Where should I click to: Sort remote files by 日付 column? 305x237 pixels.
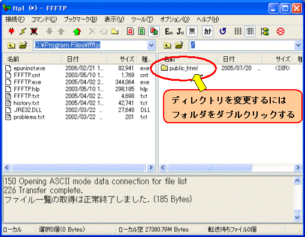point(240,59)
